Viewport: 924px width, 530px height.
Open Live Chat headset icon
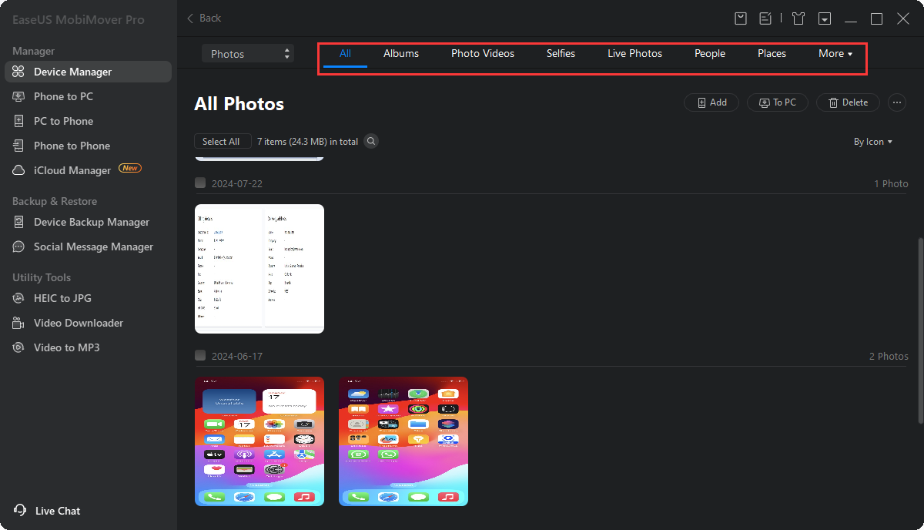pyautogui.click(x=20, y=511)
